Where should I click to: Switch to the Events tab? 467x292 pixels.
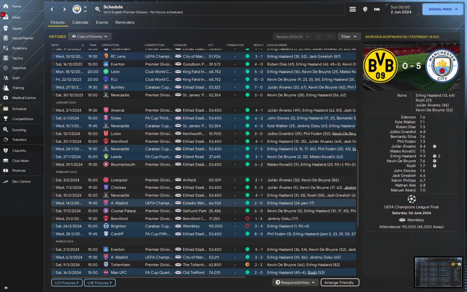pyautogui.click(x=102, y=22)
